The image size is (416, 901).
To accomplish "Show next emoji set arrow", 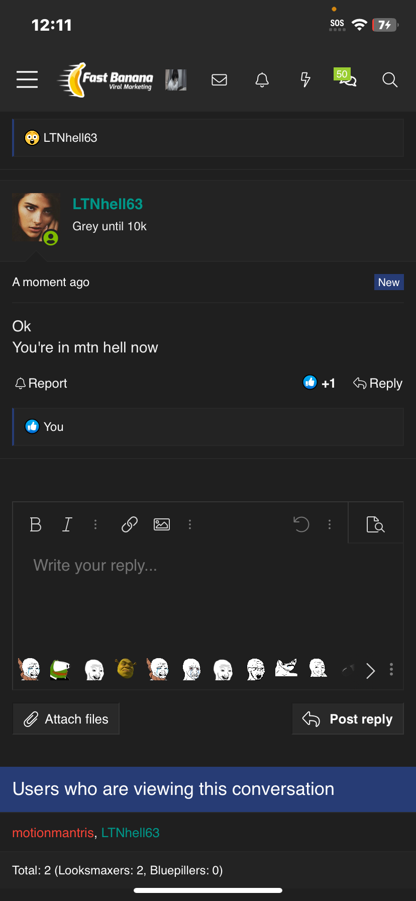I will 371,671.
